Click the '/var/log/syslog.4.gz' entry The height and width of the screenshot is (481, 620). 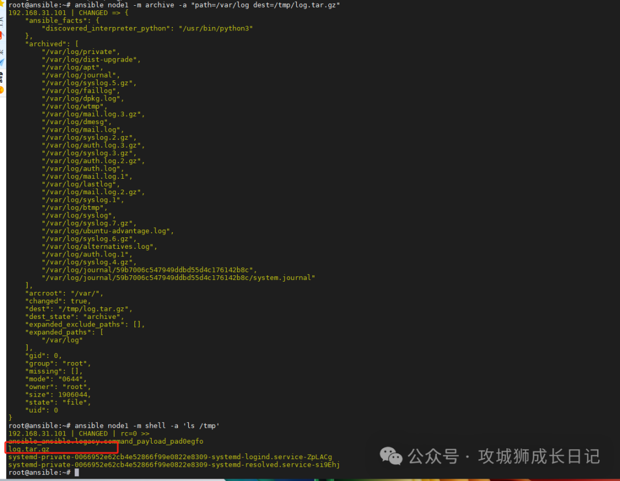pyautogui.click(x=89, y=262)
